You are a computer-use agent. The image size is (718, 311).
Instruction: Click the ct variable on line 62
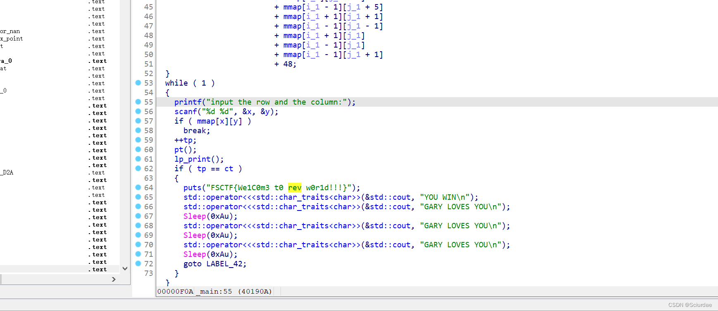coord(229,169)
